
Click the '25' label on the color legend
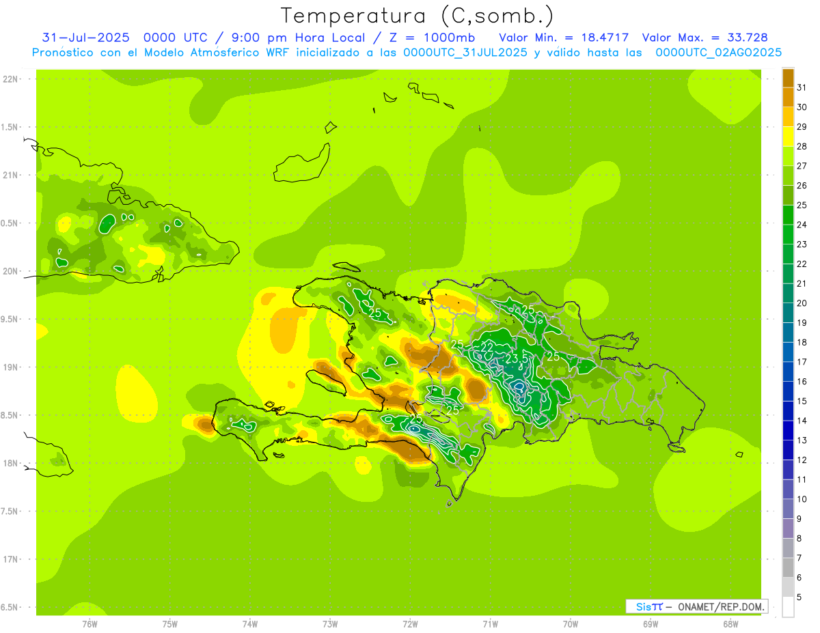click(802, 205)
